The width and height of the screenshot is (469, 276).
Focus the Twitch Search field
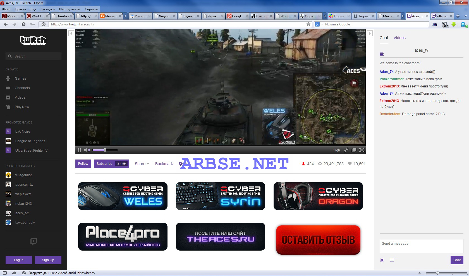[33, 56]
